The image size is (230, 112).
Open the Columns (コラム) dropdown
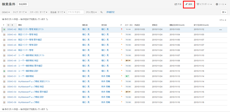223,20
